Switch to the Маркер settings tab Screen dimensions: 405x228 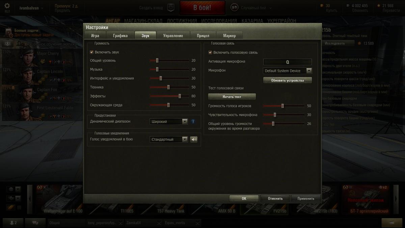point(230,35)
